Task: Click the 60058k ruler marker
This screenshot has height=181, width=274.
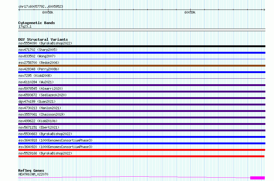Action: 48,12
